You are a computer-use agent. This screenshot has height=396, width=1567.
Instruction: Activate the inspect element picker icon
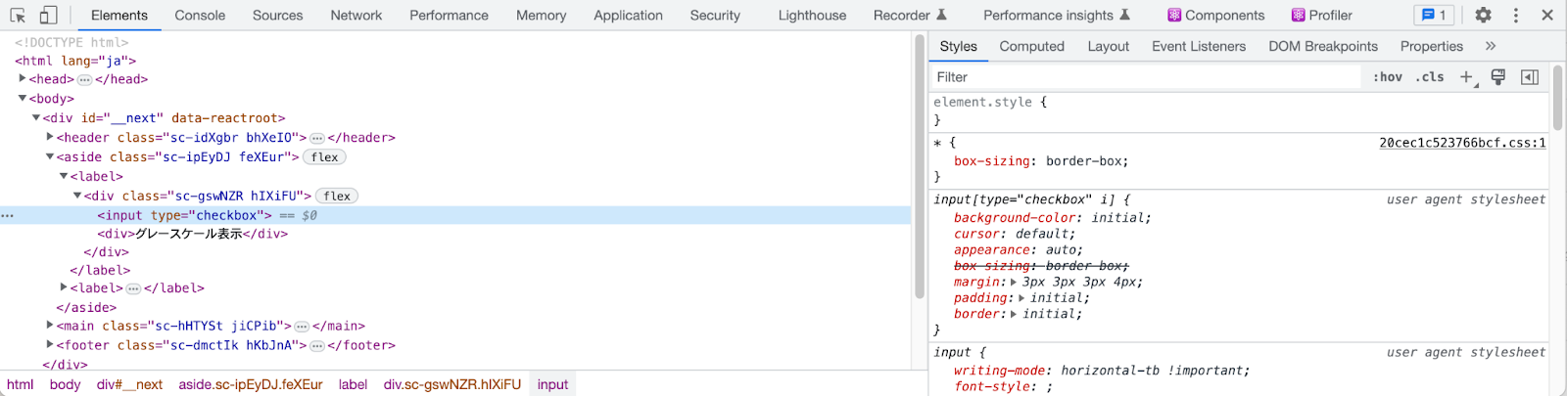pos(18,16)
